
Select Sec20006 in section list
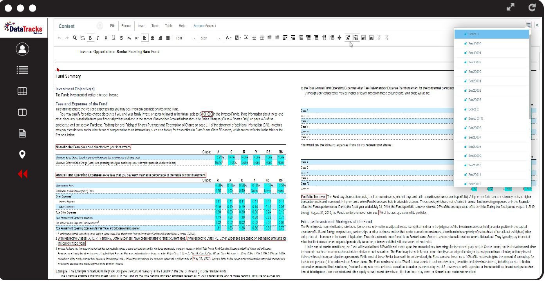click(x=491, y=128)
